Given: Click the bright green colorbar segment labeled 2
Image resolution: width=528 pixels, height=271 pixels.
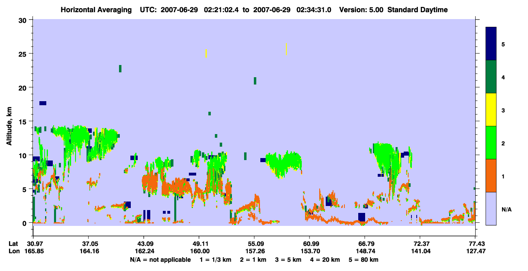Looking at the screenshot, I should point(491,143).
